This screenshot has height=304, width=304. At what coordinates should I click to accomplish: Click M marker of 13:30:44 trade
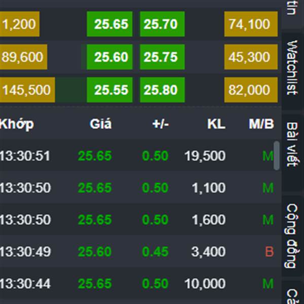(x=268, y=284)
